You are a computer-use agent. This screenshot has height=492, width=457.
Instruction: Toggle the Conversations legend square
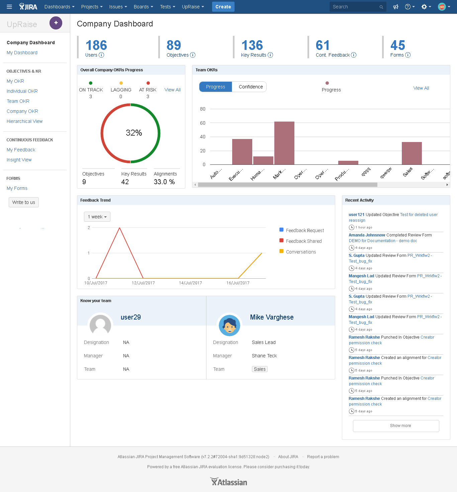click(281, 251)
